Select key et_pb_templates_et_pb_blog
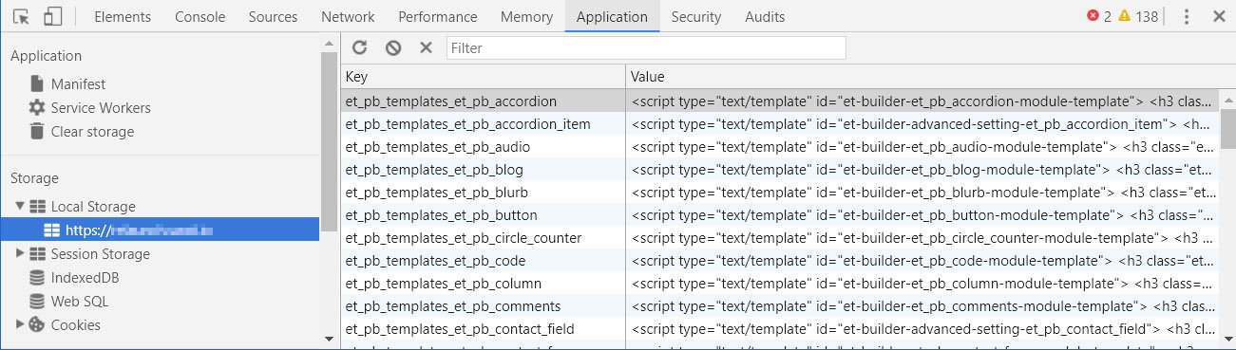 (x=434, y=169)
